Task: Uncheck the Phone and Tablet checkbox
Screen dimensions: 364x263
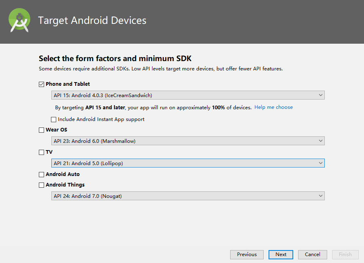Action: tap(41, 84)
